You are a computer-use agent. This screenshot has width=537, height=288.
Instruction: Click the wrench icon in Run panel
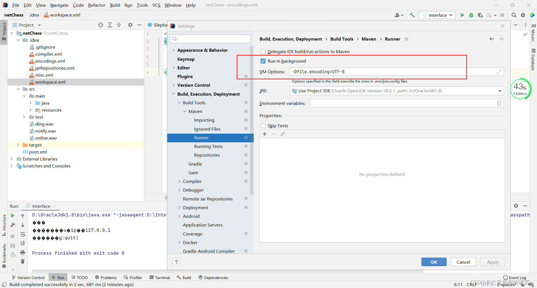13,225
